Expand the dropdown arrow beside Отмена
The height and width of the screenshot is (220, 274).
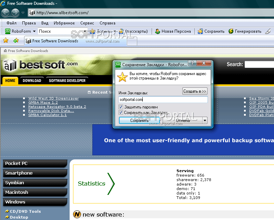coord(205,121)
